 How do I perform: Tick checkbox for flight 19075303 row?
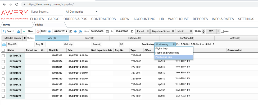[x=3, y=56]
